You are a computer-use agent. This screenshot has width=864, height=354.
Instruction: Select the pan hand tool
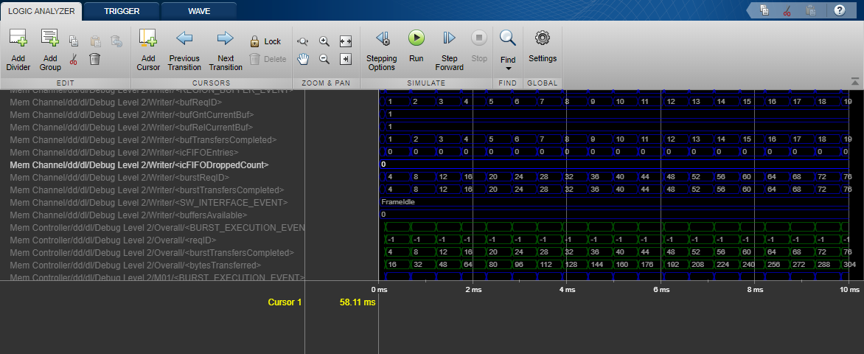tap(303, 59)
